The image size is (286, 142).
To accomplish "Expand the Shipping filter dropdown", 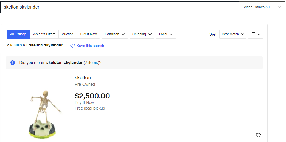I will coord(142,34).
